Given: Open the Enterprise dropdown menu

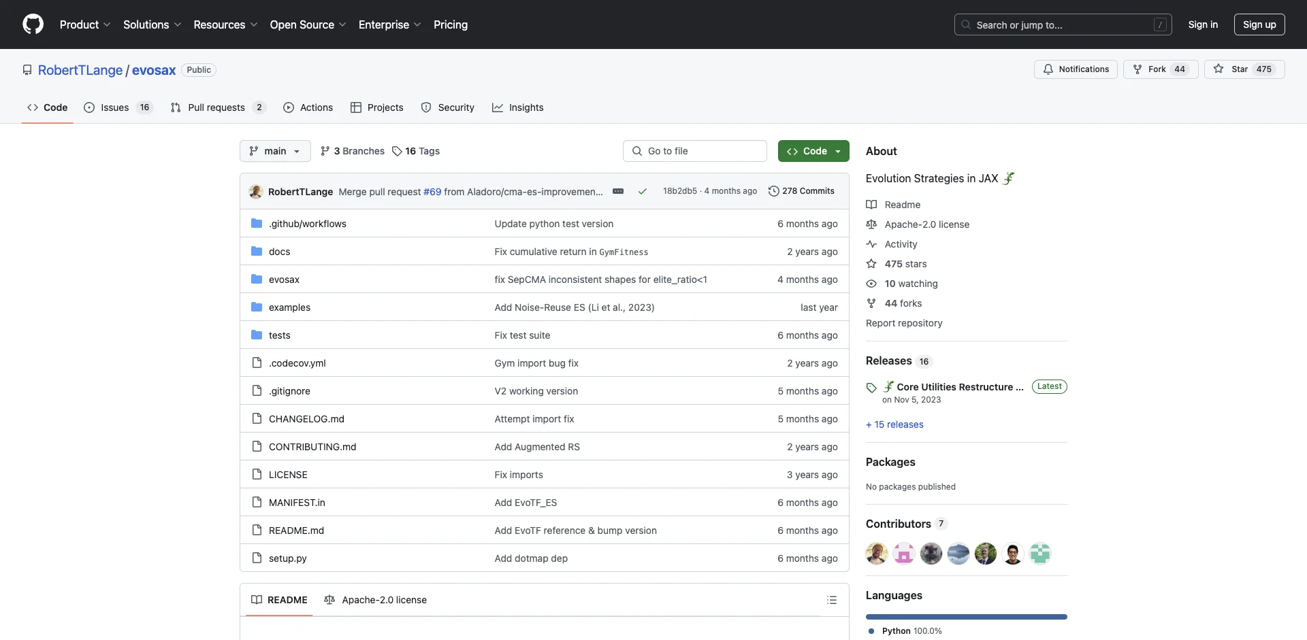Looking at the screenshot, I should pos(389,24).
